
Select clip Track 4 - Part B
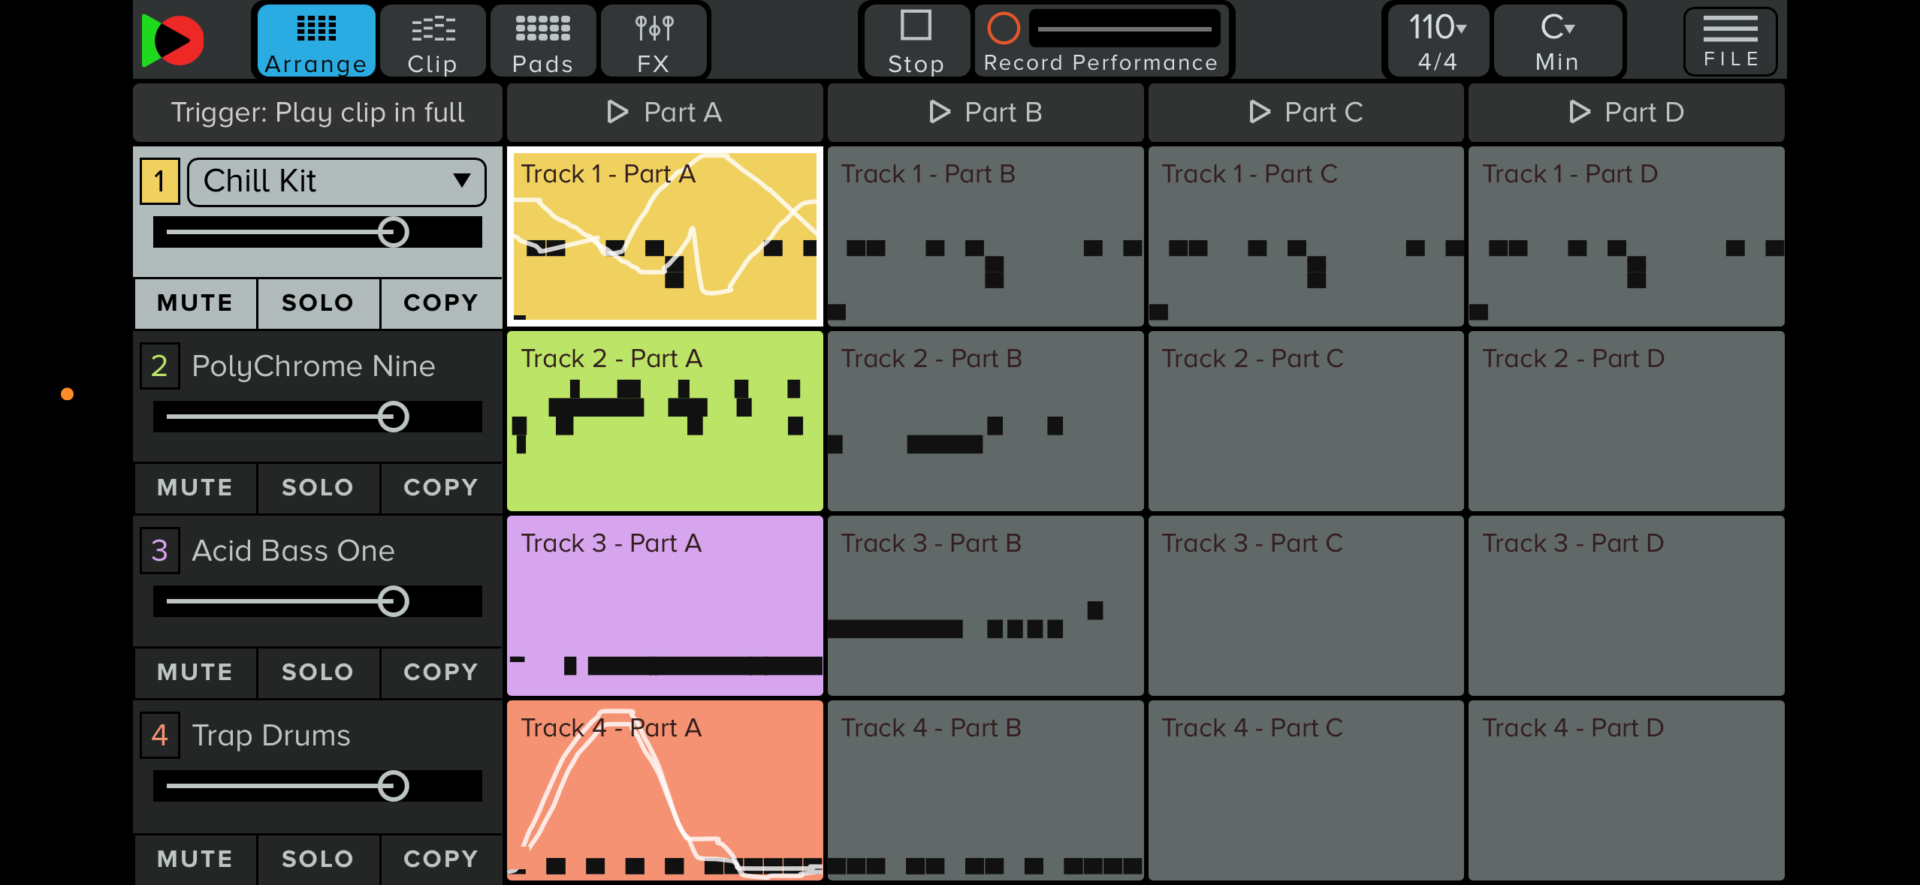point(986,790)
